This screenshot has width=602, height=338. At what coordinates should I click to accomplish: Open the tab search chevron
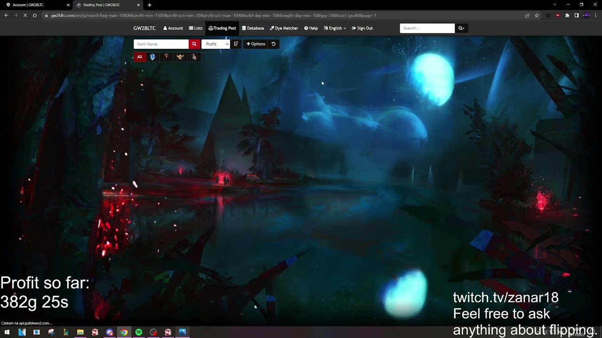555,5
